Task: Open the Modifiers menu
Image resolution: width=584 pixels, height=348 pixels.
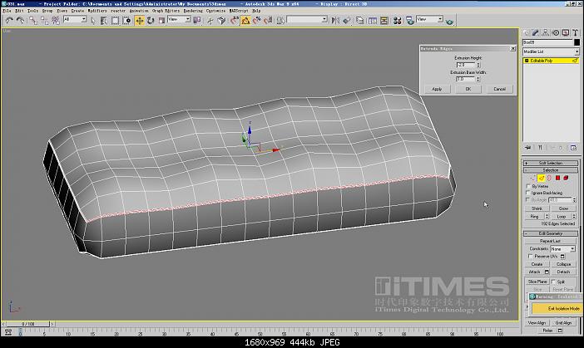Action: click(97, 11)
